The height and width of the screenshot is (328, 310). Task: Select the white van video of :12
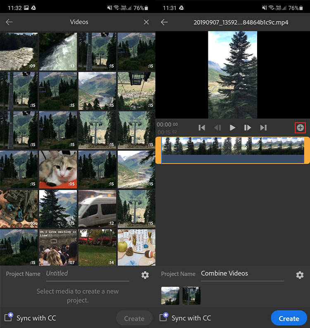coord(97,209)
